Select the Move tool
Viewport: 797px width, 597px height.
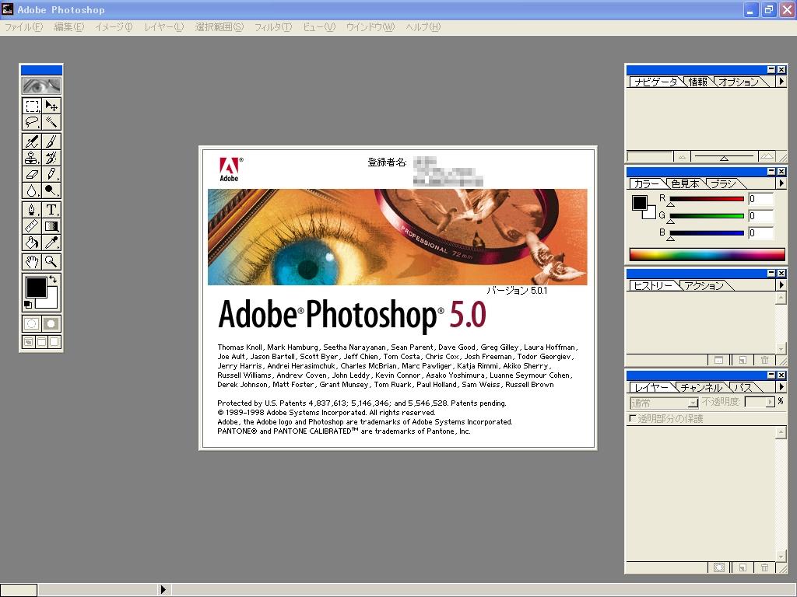click(x=51, y=106)
